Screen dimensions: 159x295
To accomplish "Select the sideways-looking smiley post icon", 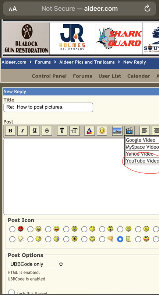I will click(x=30, y=239).
